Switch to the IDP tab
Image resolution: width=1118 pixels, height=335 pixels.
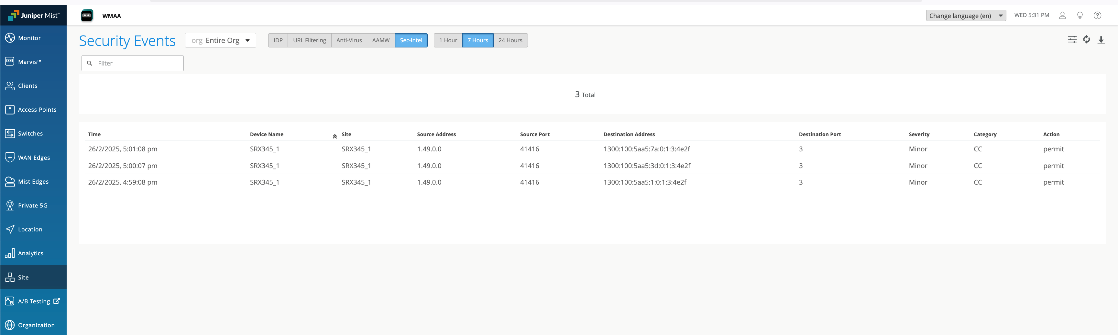(278, 40)
